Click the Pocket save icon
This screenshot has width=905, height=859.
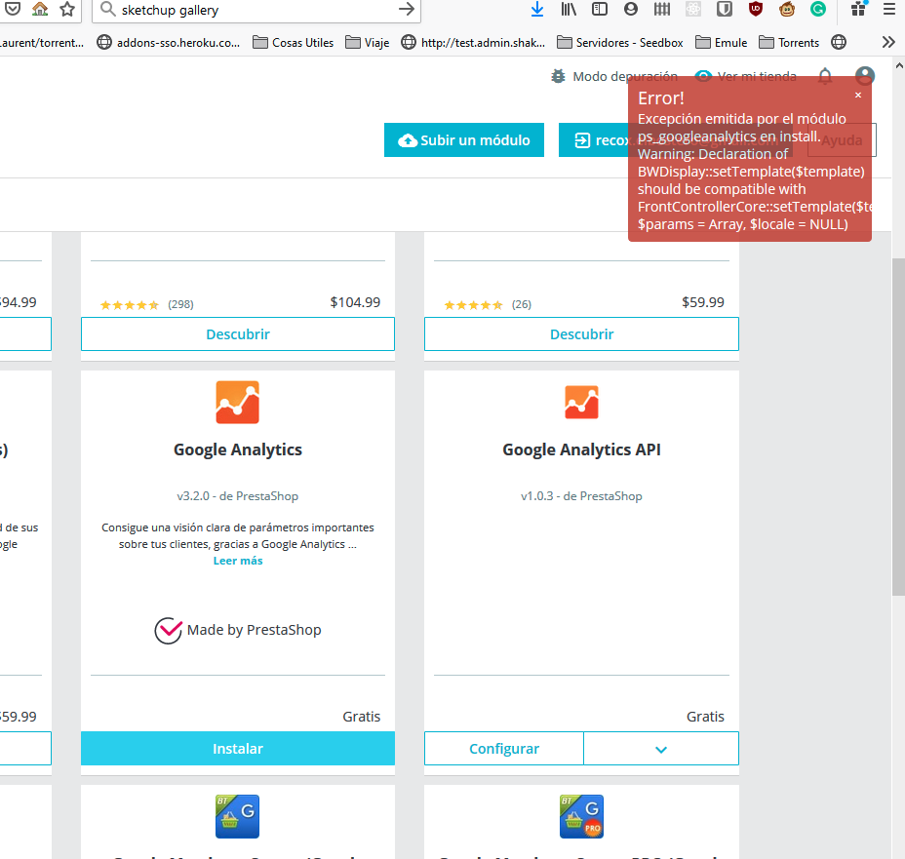[x=13, y=9]
